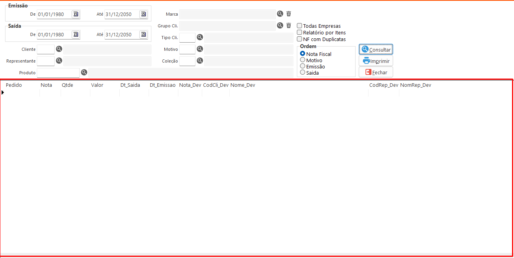Clear Marca using the trash icon

pos(289,14)
